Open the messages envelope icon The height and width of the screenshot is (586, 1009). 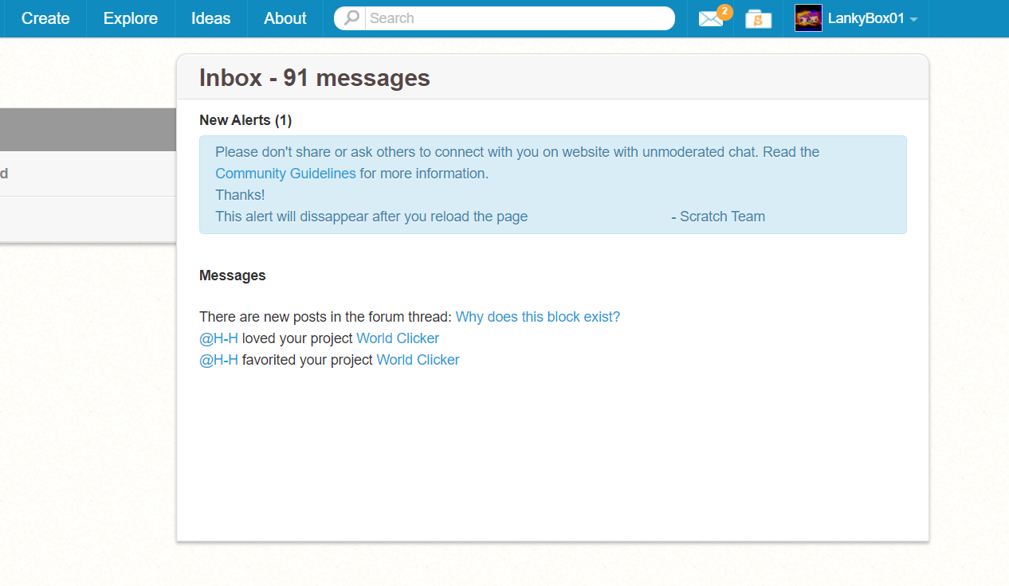coord(710,19)
